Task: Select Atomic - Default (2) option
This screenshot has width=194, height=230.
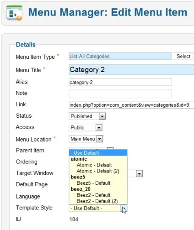Action: tap(98, 171)
